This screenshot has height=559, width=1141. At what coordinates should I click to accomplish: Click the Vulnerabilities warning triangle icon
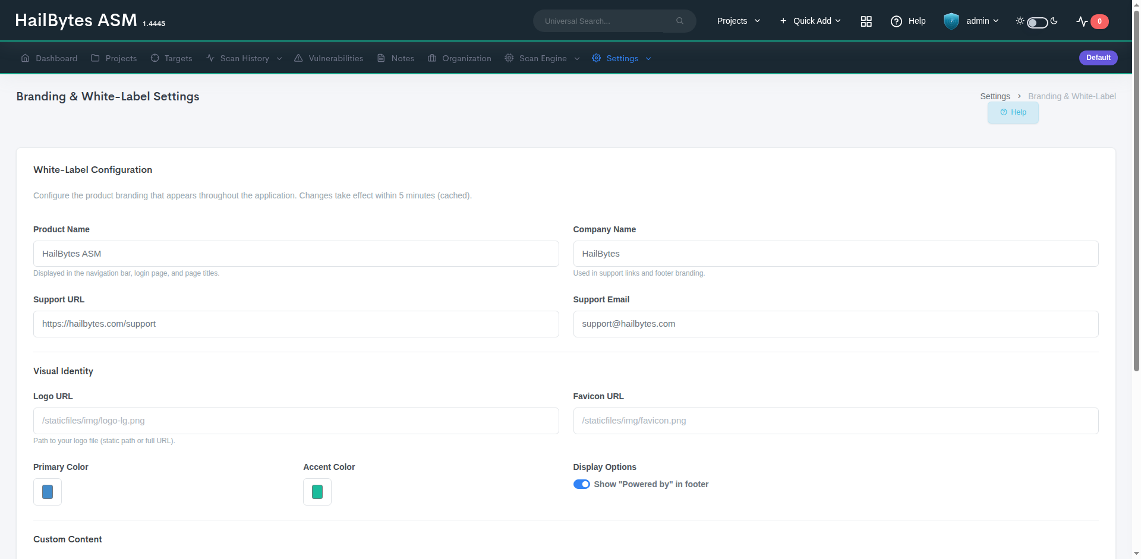(x=298, y=58)
